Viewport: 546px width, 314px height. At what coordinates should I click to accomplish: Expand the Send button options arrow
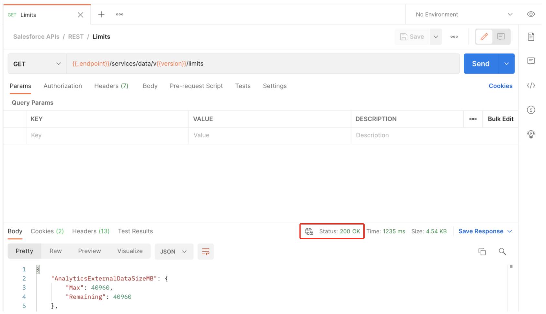click(x=506, y=64)
